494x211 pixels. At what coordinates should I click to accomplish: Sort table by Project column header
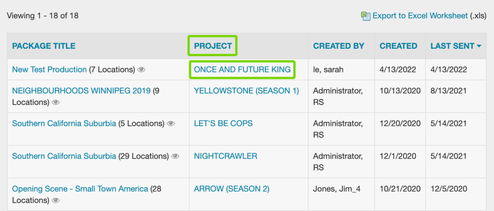pos(213,46)
